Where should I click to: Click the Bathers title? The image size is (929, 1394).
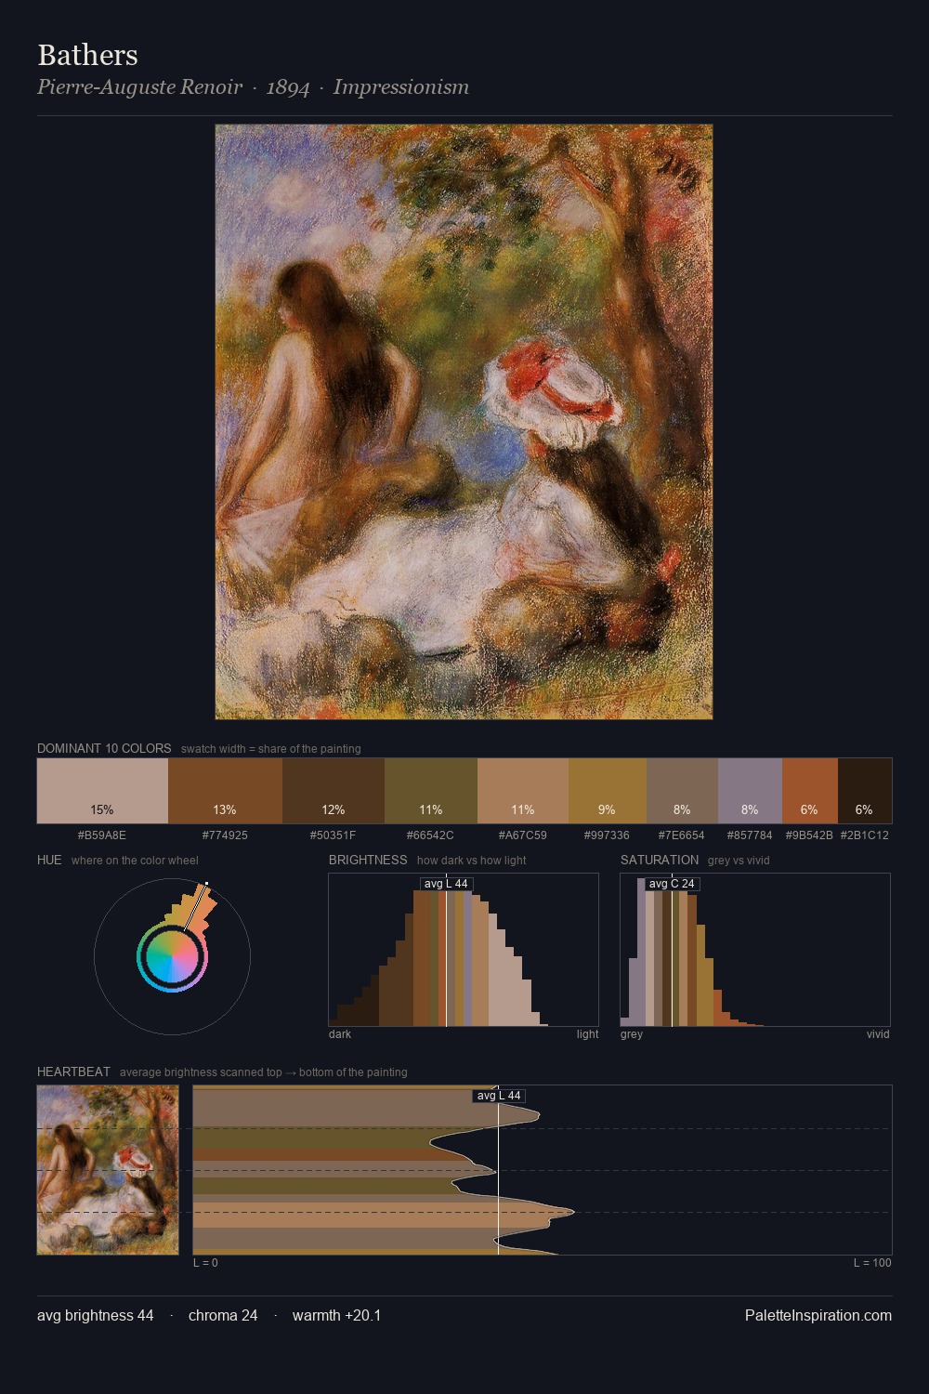87,55
